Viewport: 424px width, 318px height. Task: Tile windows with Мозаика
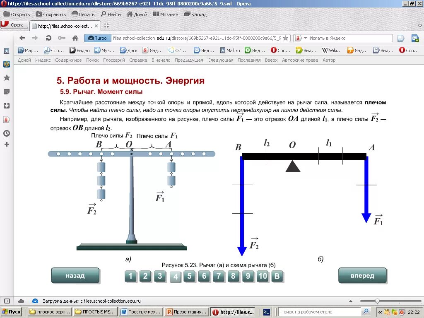point(166,14)
